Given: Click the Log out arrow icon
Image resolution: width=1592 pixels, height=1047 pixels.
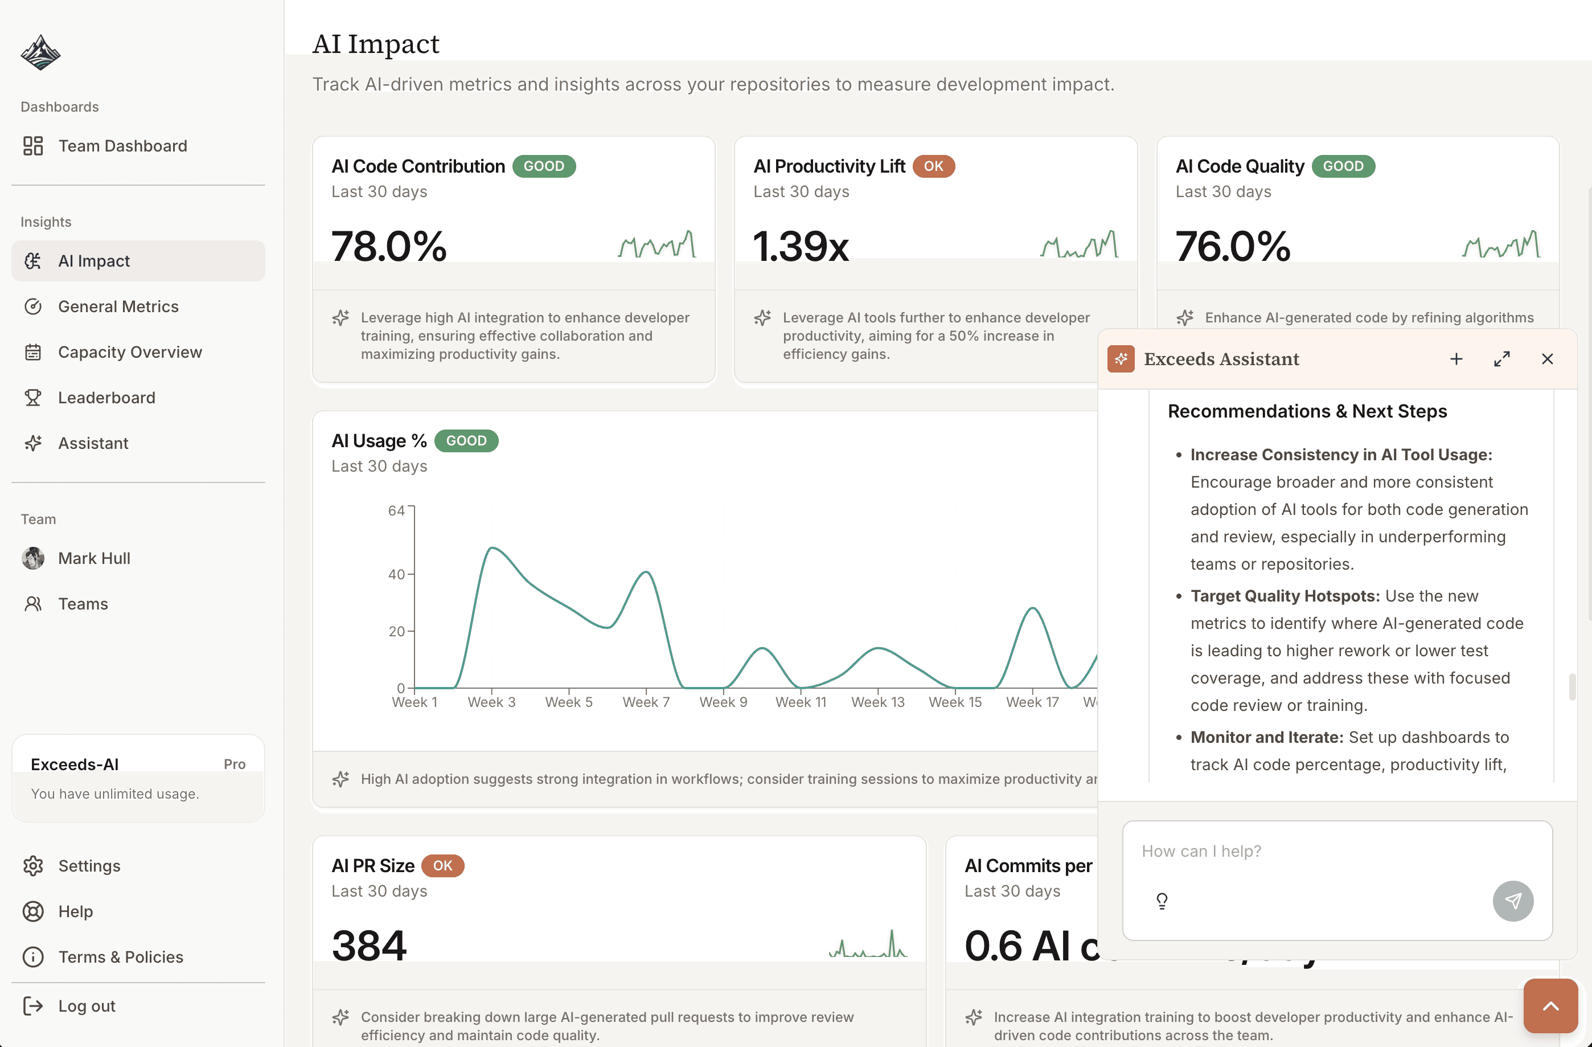Looking at the screenshot, I should (33, 1005).
